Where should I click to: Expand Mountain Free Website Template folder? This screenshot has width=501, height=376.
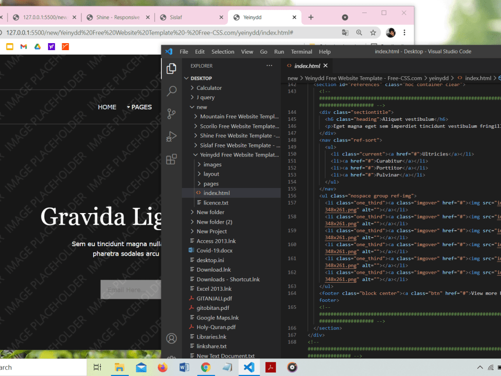pos(195,116)
